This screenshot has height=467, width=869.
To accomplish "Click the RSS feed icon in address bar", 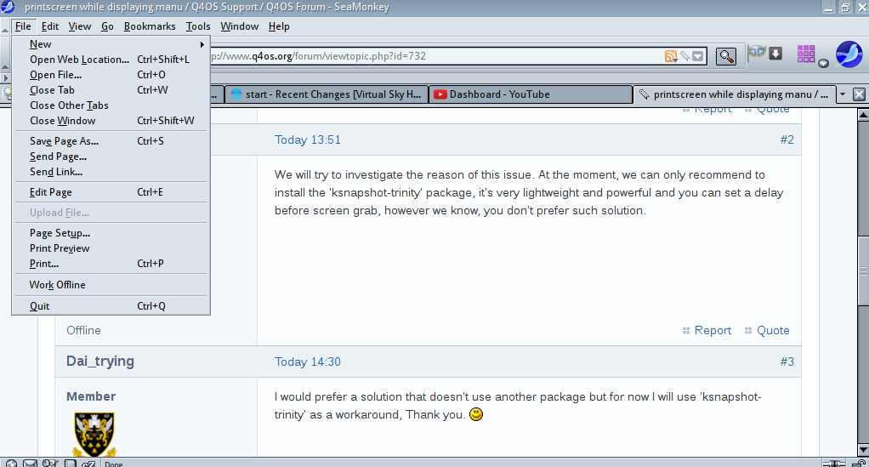I will point(671,56).
